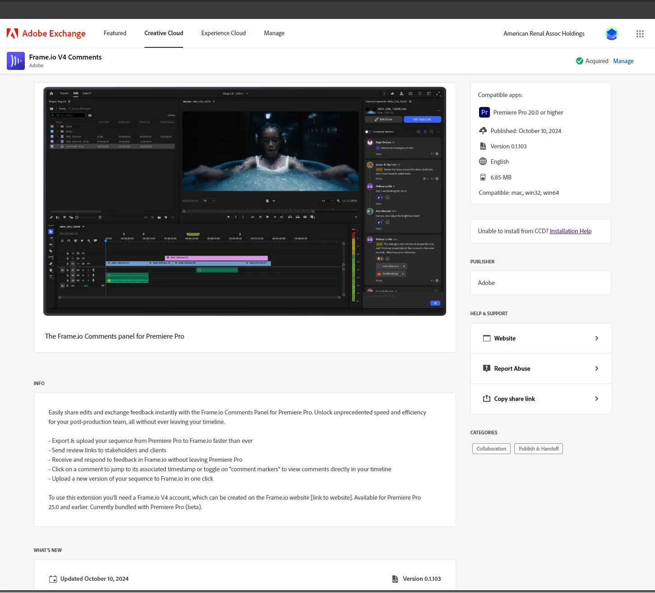The width and height of the screenshot is (655, 593).
Task: Click the Version 0.1.103 file icon in sidebar
Action: point(483,146)
